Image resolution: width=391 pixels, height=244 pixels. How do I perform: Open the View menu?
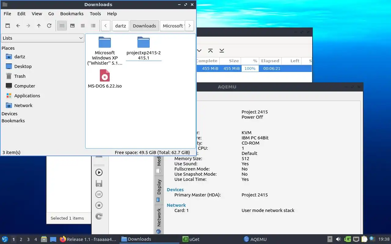[x=37, y=14]
